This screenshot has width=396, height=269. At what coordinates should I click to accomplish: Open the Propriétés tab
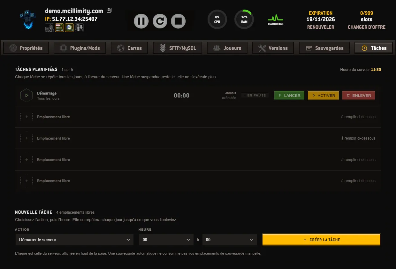pyautogui.click(x=26, y=48)
